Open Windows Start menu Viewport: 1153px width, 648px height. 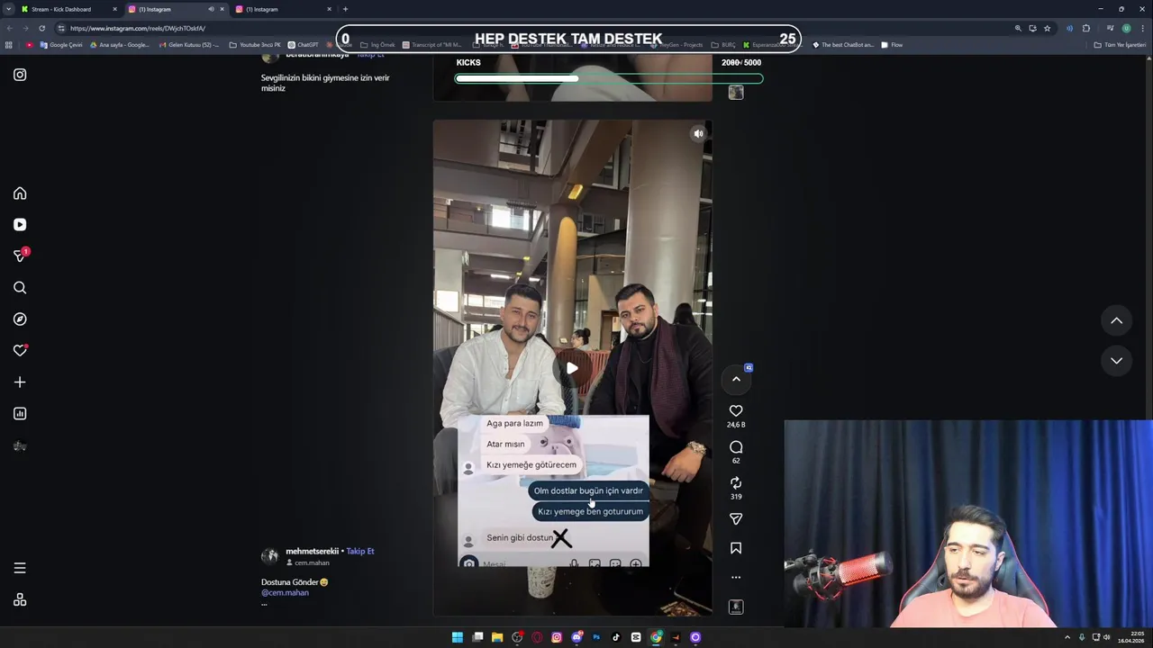[458, 637]
